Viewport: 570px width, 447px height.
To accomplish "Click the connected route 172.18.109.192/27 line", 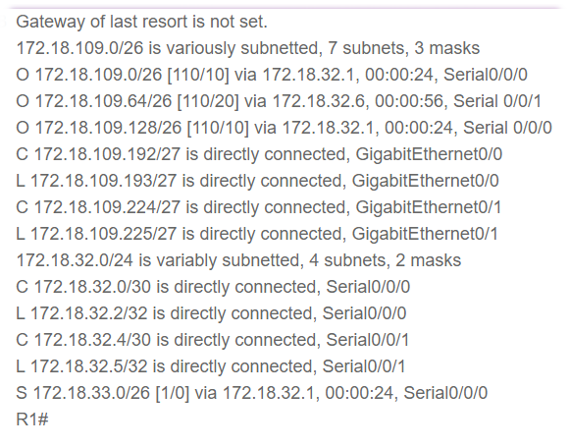I will coord(259,154).
